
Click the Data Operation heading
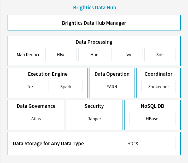(112, 74)
